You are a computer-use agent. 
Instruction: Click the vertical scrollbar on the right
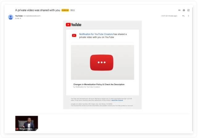click(192, 69)
